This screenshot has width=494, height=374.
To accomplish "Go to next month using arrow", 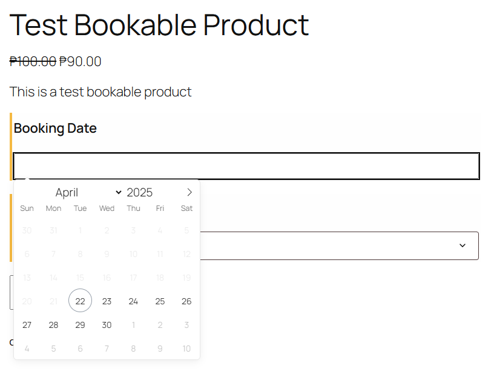I will (x=189, y=192).
